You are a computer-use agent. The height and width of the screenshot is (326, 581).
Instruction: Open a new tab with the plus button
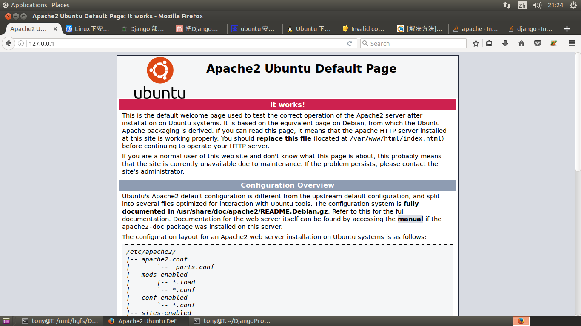click(x=567, y=29)
